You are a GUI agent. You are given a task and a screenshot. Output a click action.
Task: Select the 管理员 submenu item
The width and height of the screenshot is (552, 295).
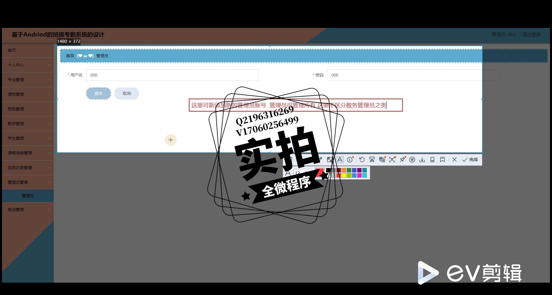[28, 196]
